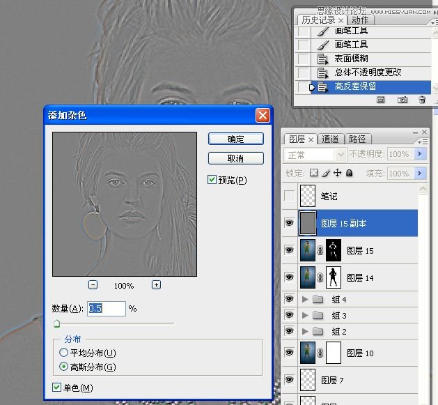Click the 图层 14 mask link icon
This screenshot has width=438, height=405.
point(320,277)
